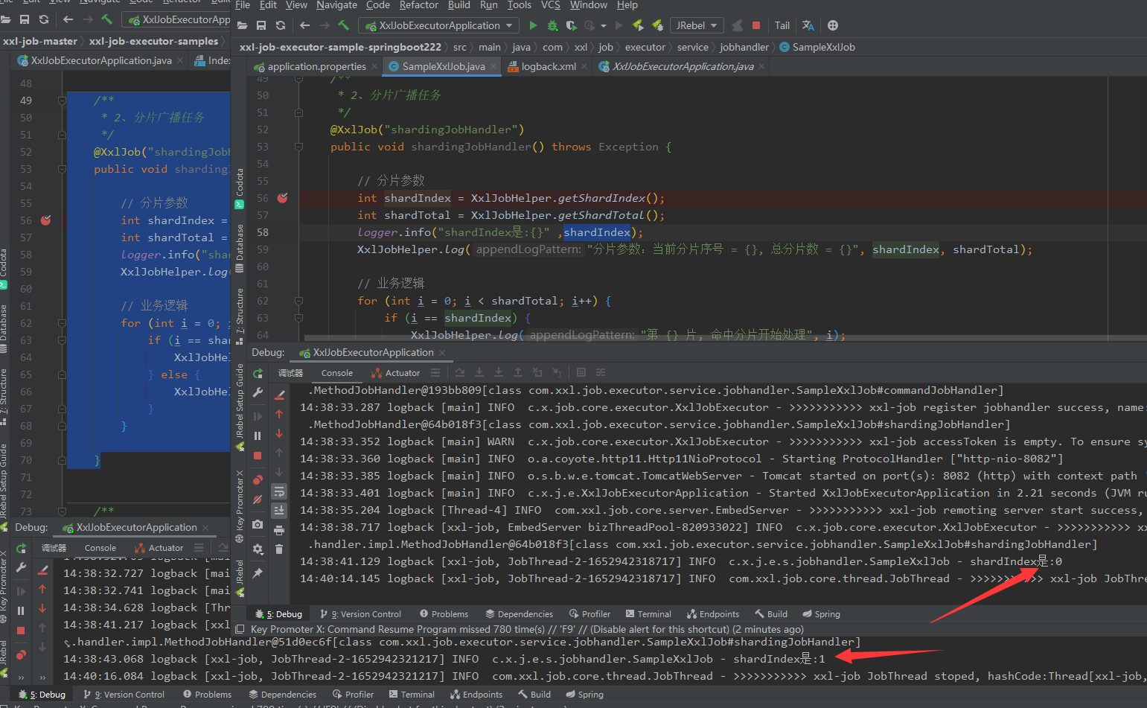Toggle soft-wrap in the front console
This screenshot has height=708, width=1147.
279,491
